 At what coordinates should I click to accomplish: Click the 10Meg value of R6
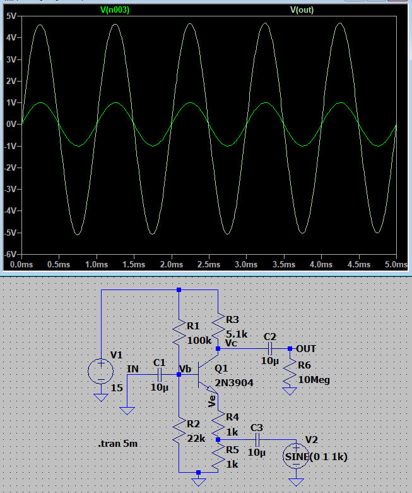(x=314, y=380)
